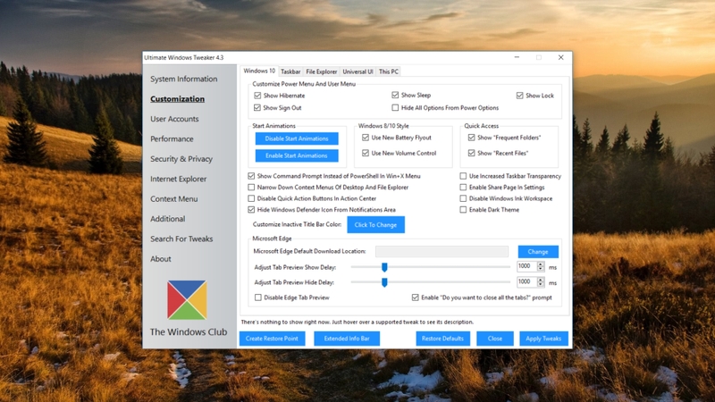Toggle Show Sleep checkbox
Viewport: 715px width, 402px height.
(x=395, y=95)
